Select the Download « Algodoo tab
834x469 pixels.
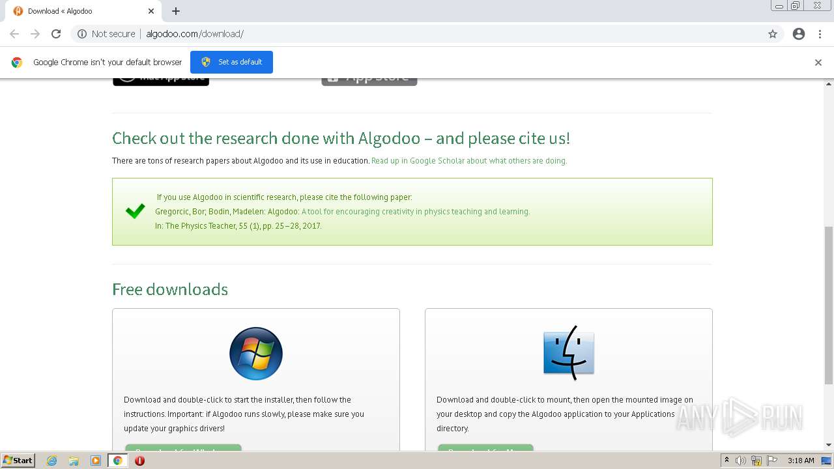point(83,11)
